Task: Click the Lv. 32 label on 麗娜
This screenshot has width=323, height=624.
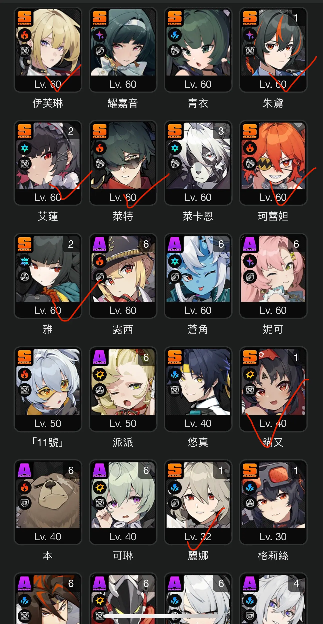Action: 198,536
